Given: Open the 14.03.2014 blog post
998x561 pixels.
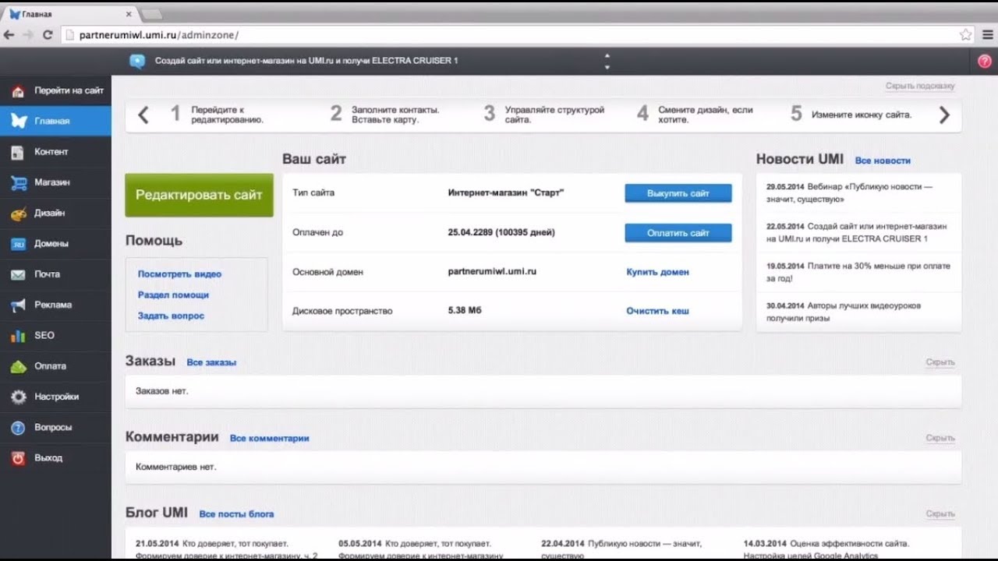Looking at the screenshot, I should pos(826,549).
